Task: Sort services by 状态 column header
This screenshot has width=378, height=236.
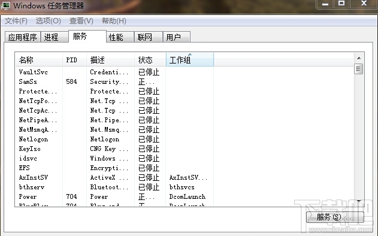Action: pyautogui.click(x=150, y=60)
